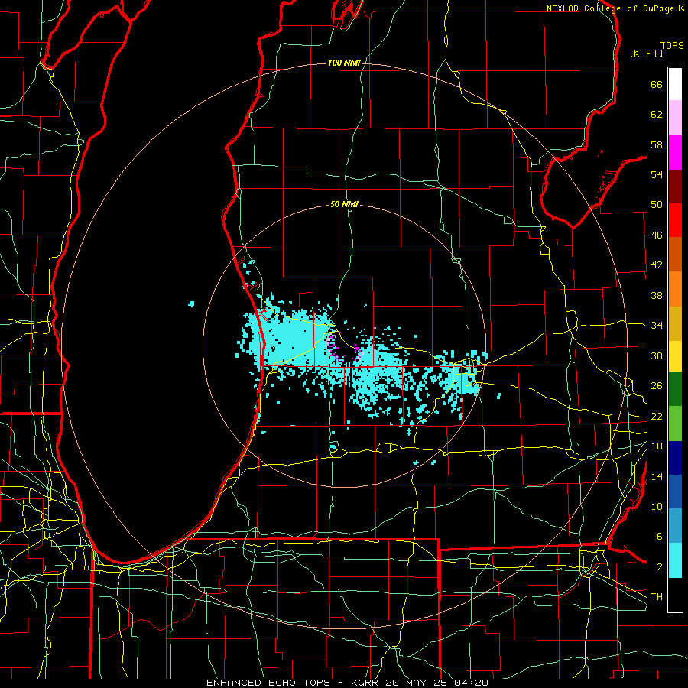Click the 62 legend value
Image resolution: width=688 pixels, height=688 pixels.
tap(657, 115)
